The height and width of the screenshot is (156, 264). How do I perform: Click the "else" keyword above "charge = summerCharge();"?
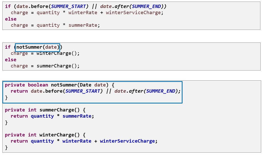(x=11, y=60)
